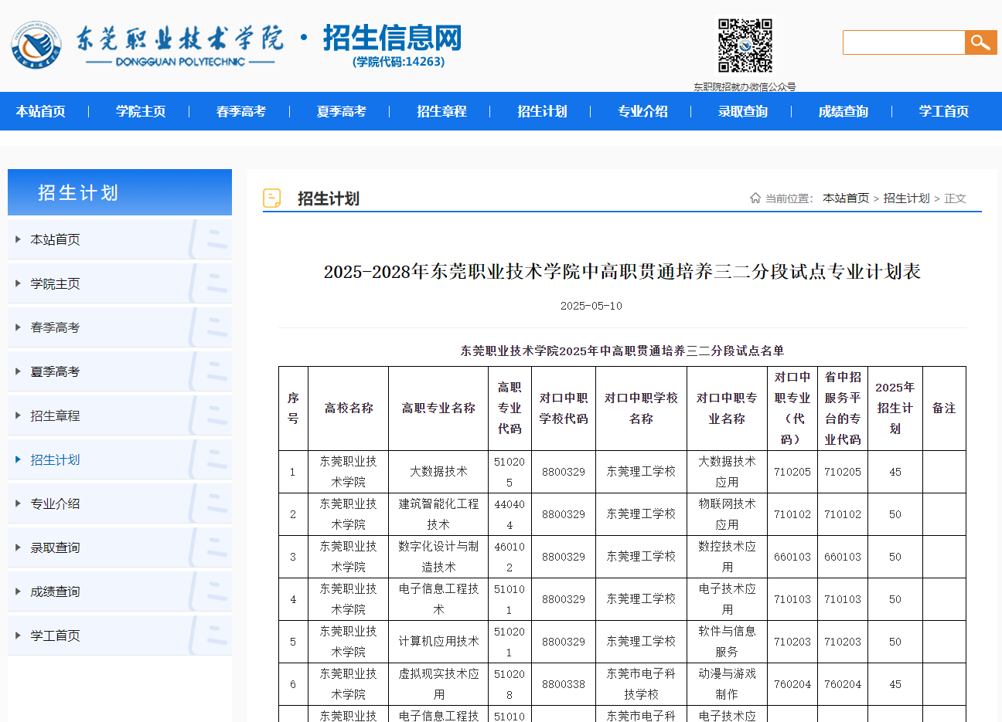1002x722 pixels.
Task: Open the 2025-2028 三二分段 plan article title
Action: 623,273
